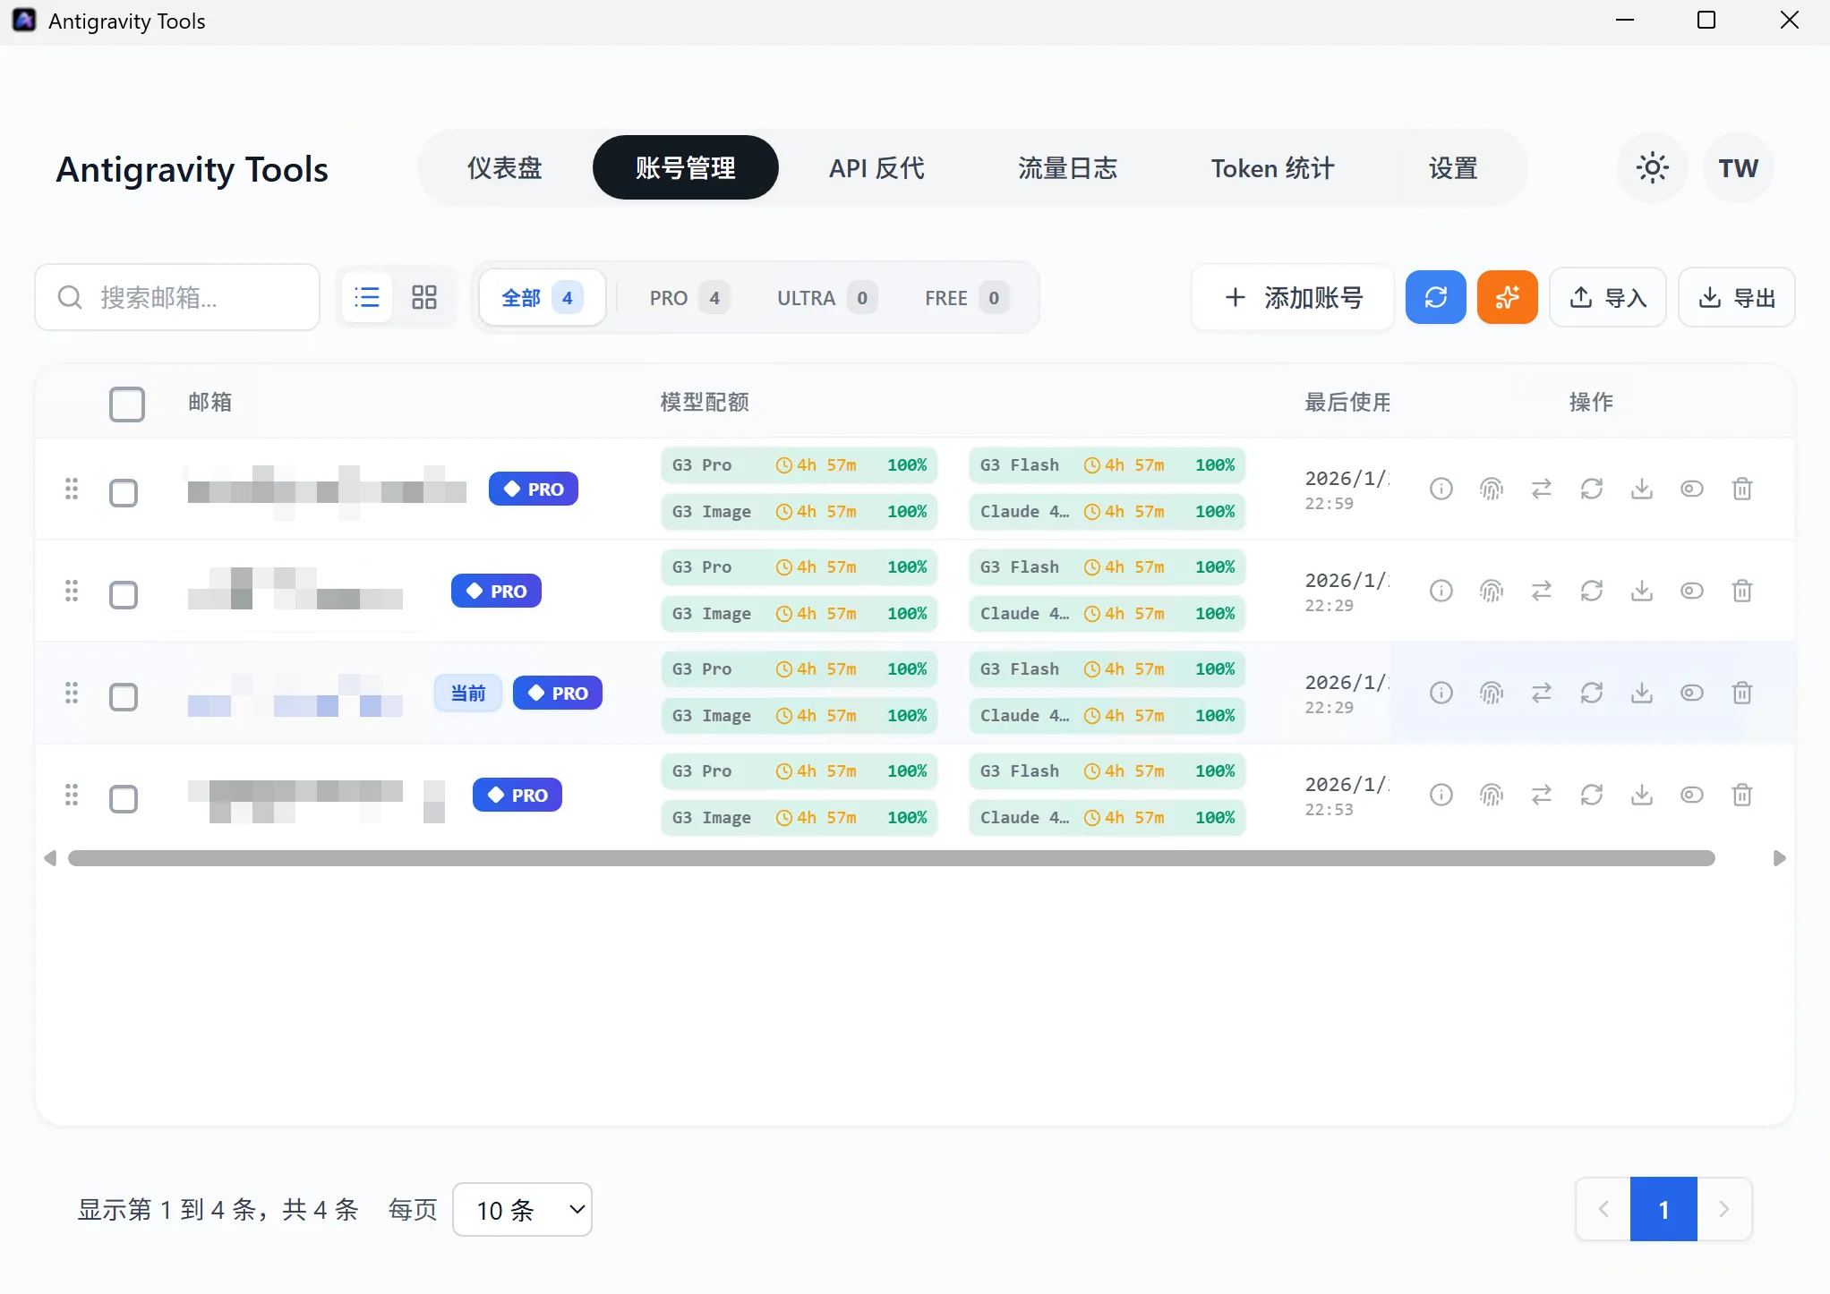
Task: Toggle eye icon in first account row
Action: click(1691, 489)
